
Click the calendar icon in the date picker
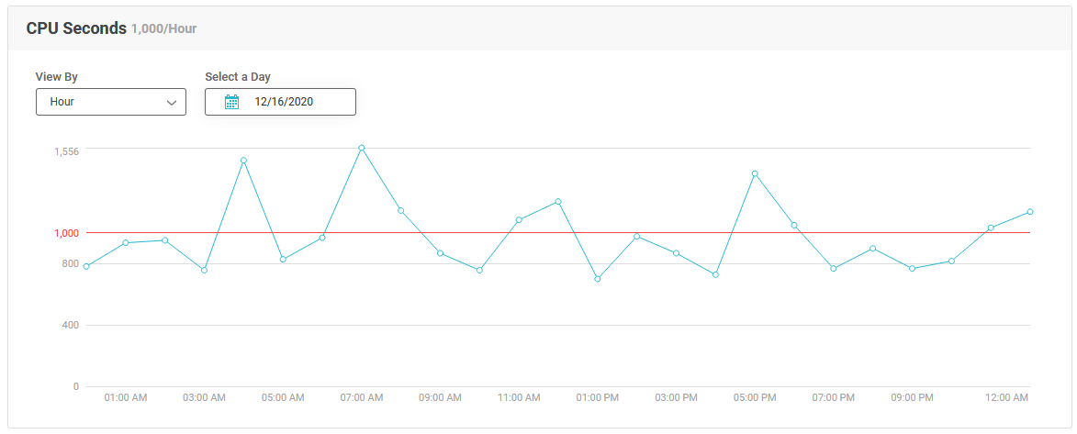point(232,102)
